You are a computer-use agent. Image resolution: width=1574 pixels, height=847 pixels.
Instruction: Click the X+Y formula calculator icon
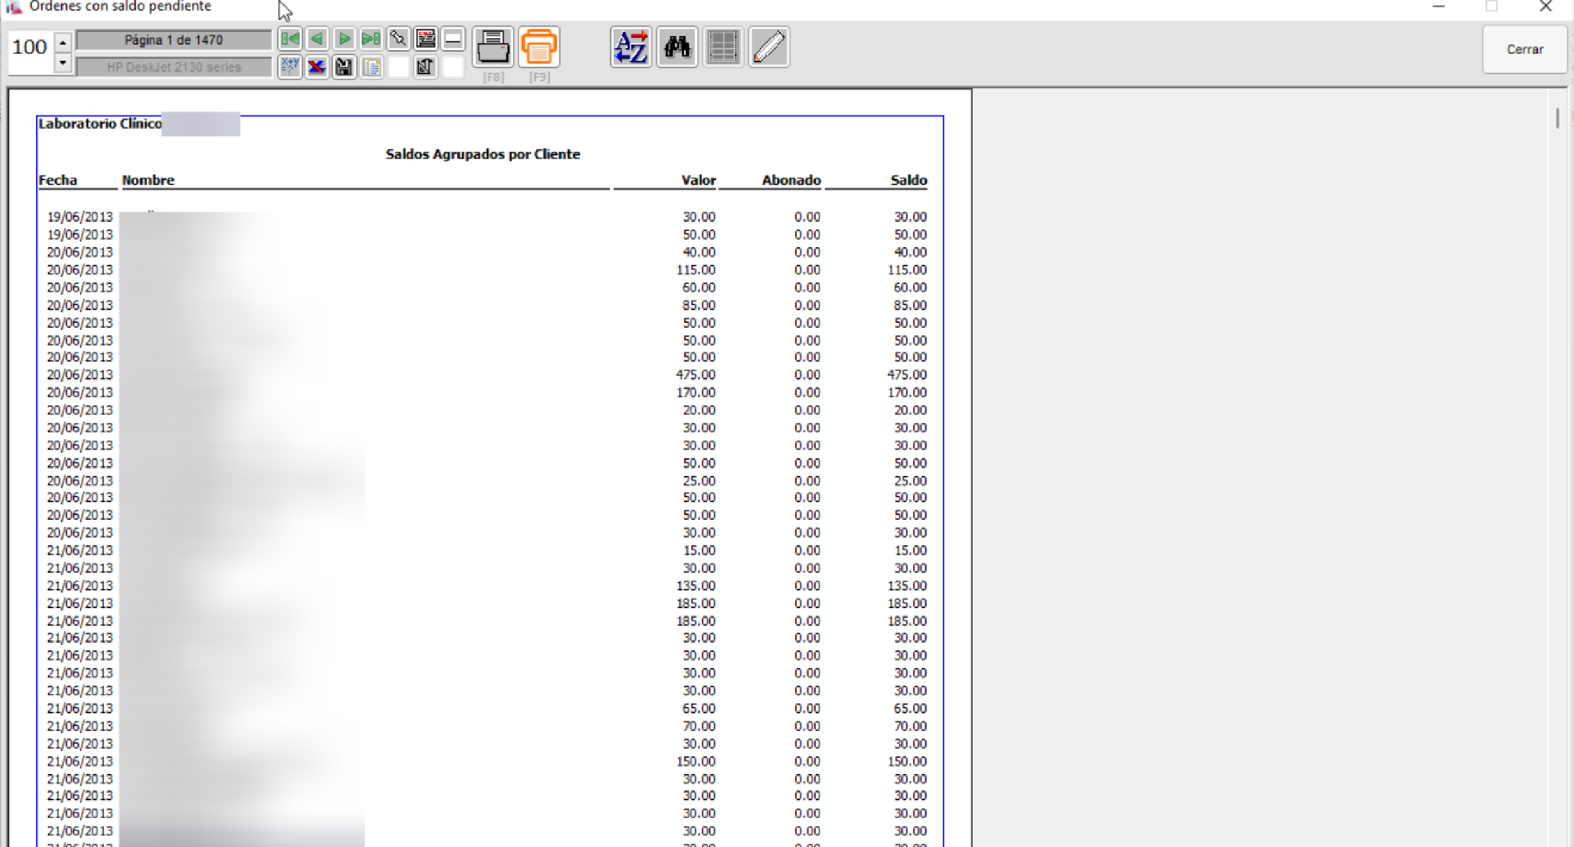click(x=290, y=67)
